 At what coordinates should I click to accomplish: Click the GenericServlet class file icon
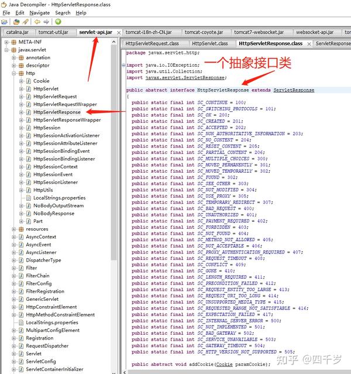(21, 299)
